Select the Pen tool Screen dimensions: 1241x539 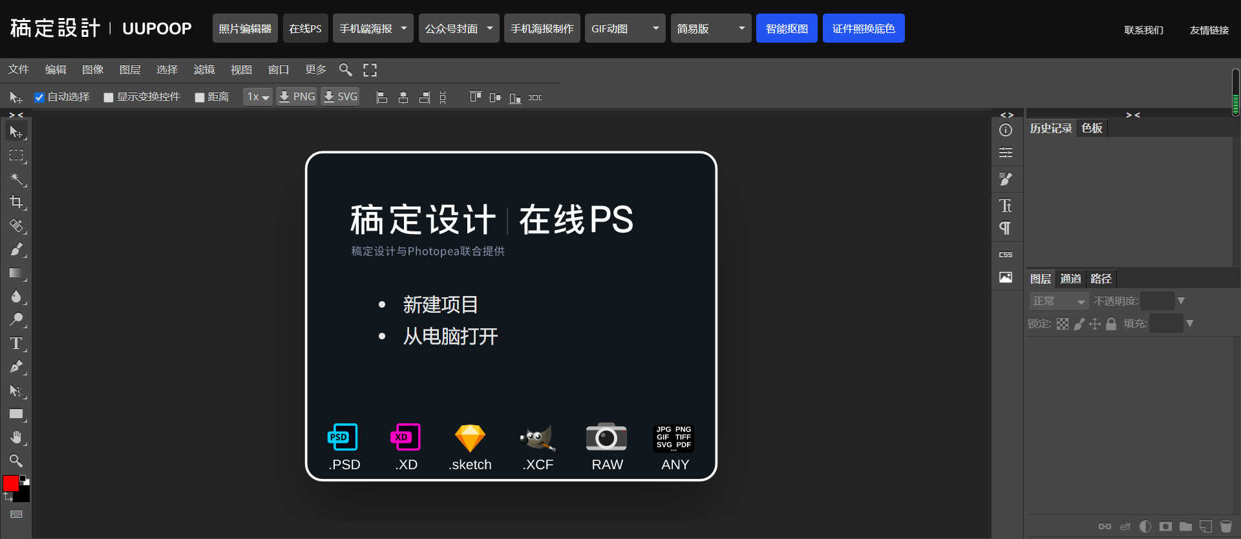[16, 367]
